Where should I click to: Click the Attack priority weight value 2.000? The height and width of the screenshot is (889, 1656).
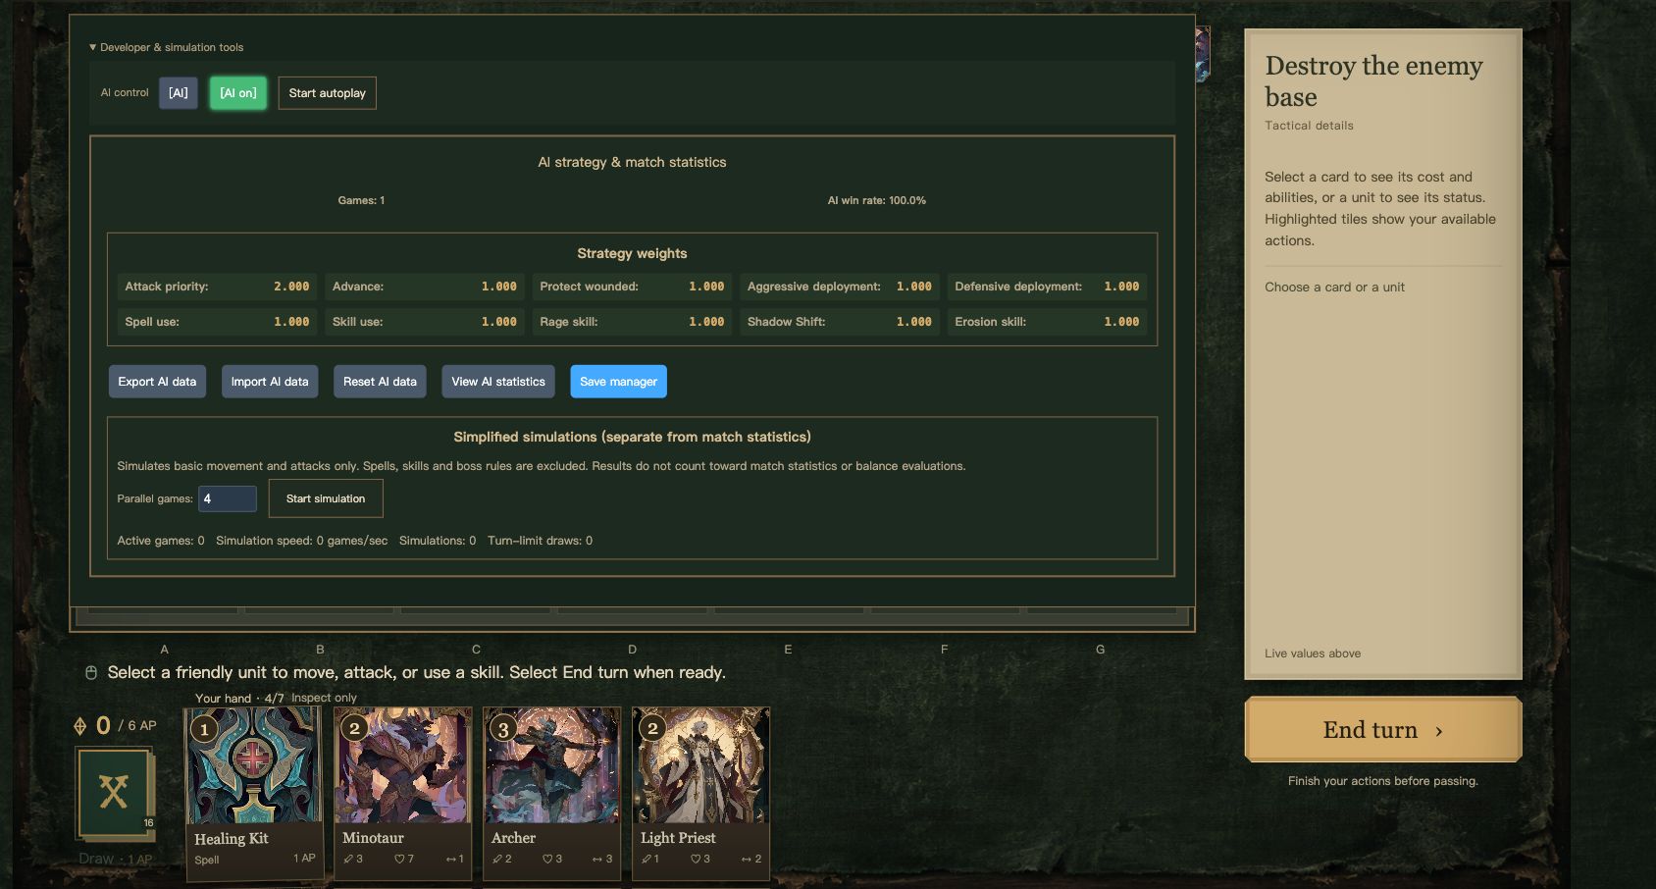click(291, 287)
